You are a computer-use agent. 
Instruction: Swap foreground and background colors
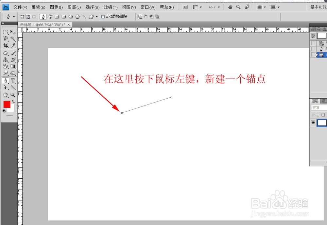pyautogui.click(x=13, y=102)
